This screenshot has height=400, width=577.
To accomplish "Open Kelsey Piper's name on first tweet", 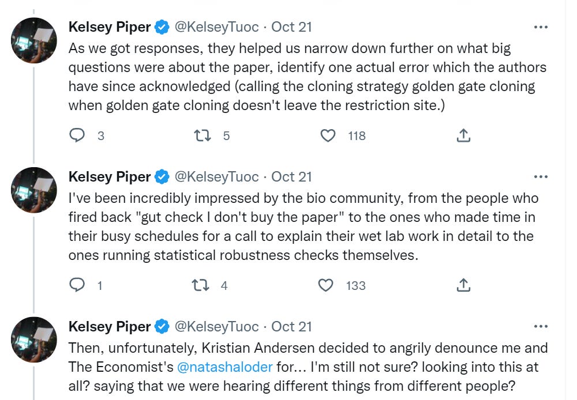I will 110,27.
